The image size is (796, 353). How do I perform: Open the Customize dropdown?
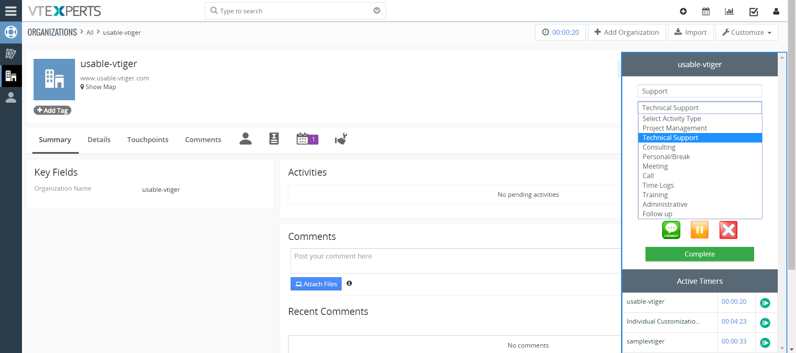[x=747, y=32]
